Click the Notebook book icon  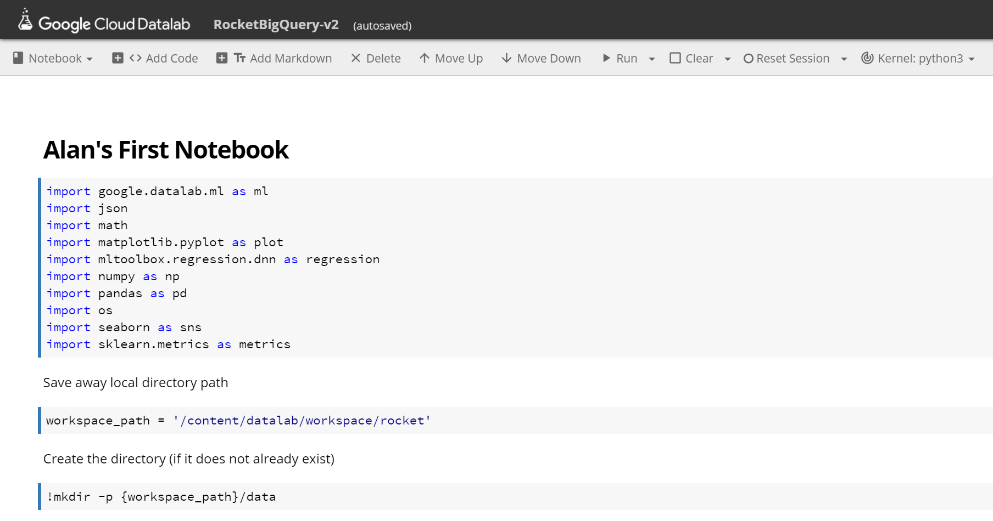(18, 58)
